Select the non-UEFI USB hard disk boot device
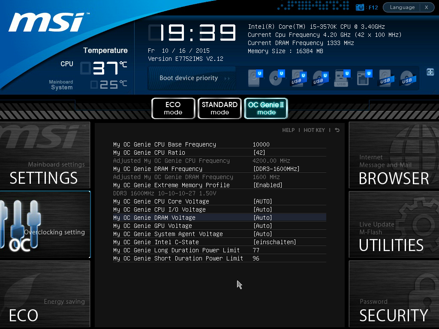This screenshot has width=439, height=329. 386,78
